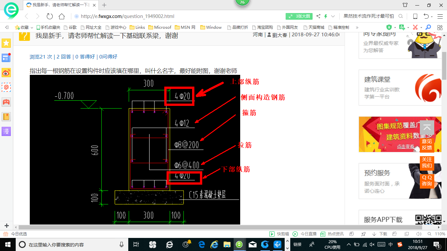Viewport: 447px width, 251px height.
Task: Click the 热点资讯 status bar item
Action: [x=332, y=234]
